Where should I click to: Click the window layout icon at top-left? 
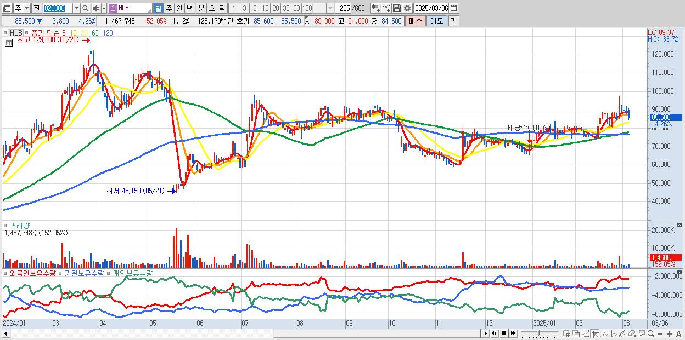point(7,8)
